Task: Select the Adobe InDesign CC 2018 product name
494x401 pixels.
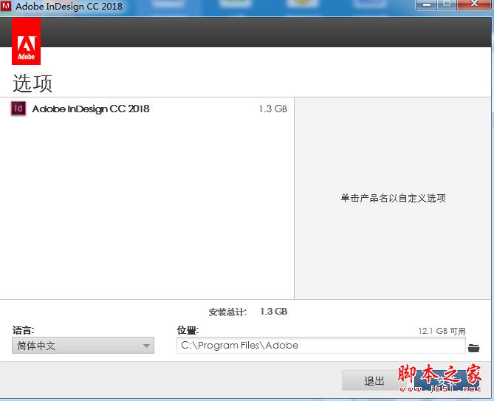Action: pos(91,109)
